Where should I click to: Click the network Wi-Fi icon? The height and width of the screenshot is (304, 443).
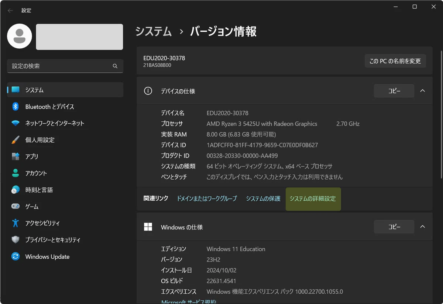tap(16, 123)
